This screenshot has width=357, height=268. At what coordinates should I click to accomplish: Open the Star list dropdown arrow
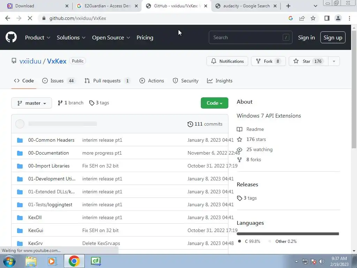pos(334,61)
